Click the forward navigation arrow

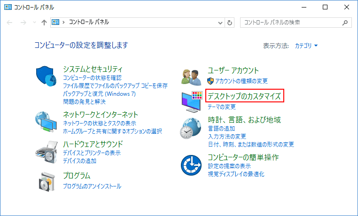coord(23,23)
